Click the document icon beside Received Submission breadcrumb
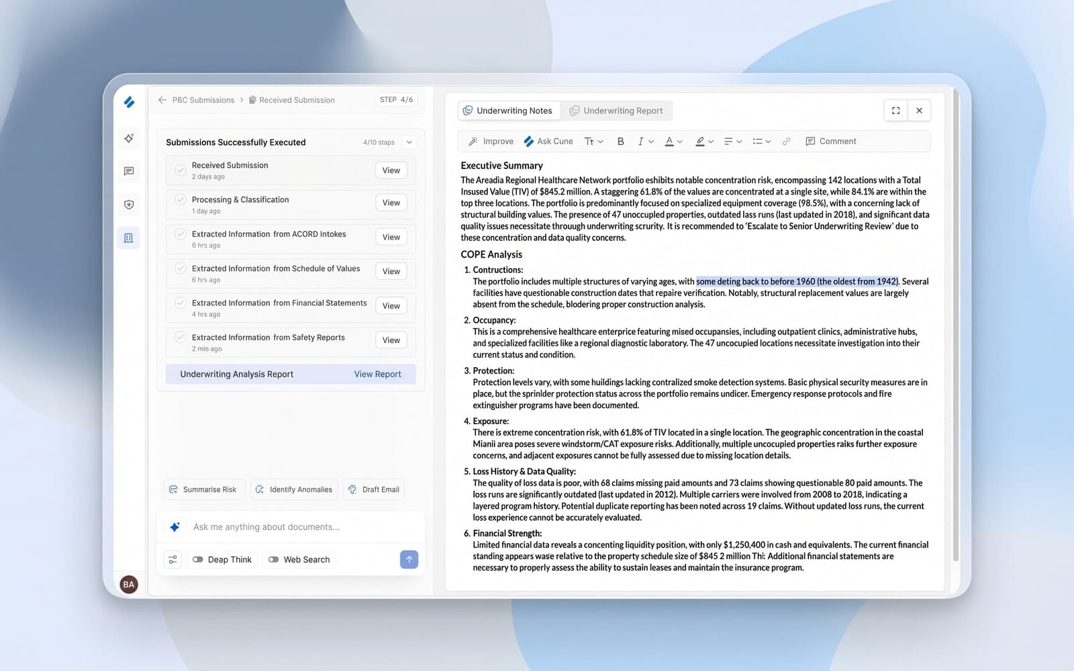Viewport: 1074px width, 671px height. (x=252, y=100)
